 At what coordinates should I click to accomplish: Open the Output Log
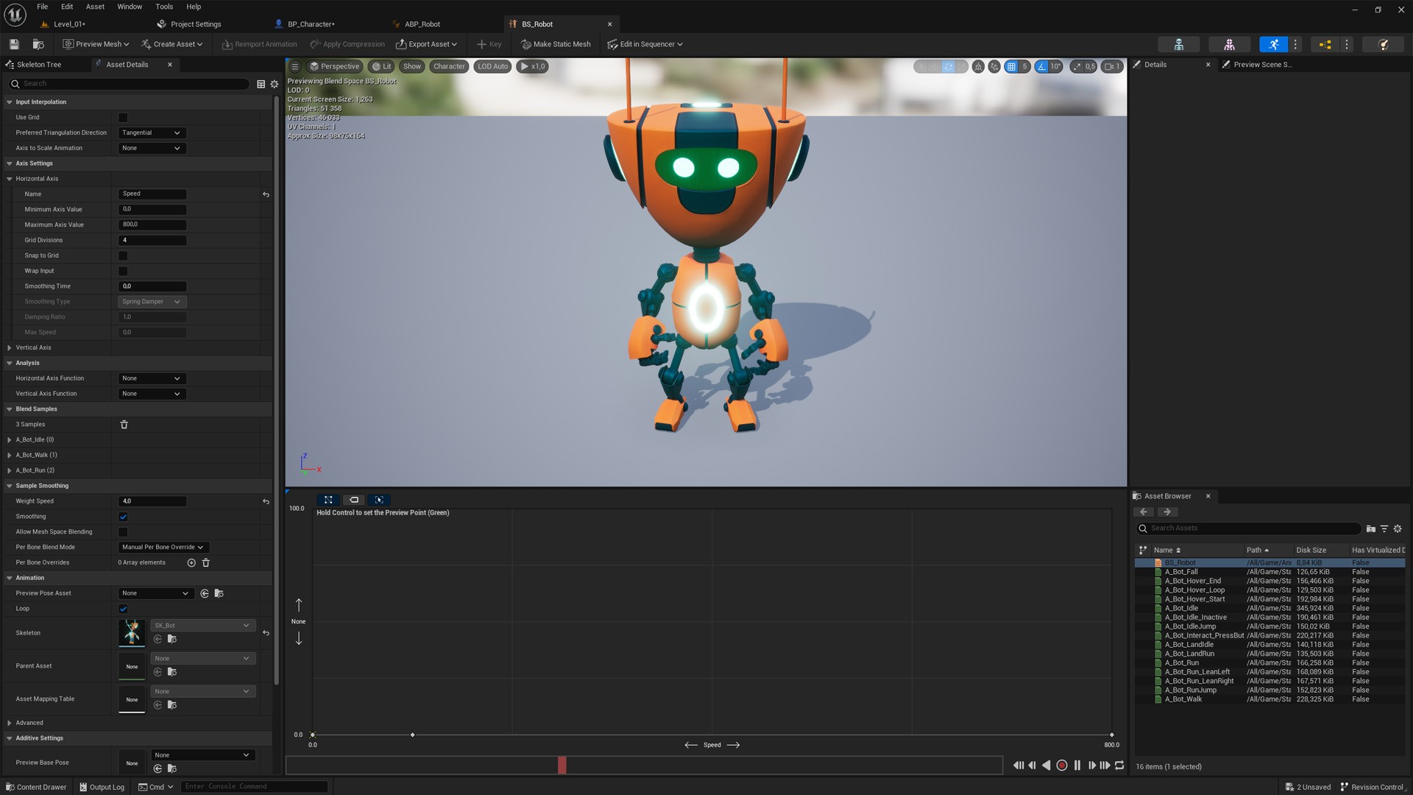[102, 787]
